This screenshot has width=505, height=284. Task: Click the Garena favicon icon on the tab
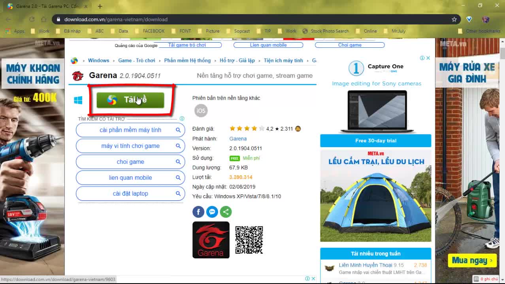point(10,6)
